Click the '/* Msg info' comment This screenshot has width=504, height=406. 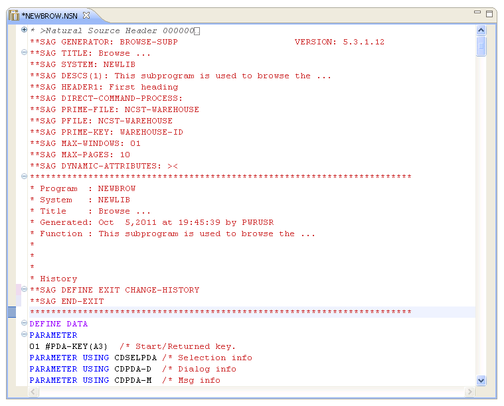click(191, 380)
